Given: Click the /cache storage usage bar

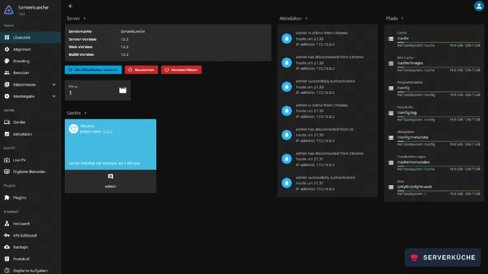Looking at the screenshot, I should tap(438, 42).
